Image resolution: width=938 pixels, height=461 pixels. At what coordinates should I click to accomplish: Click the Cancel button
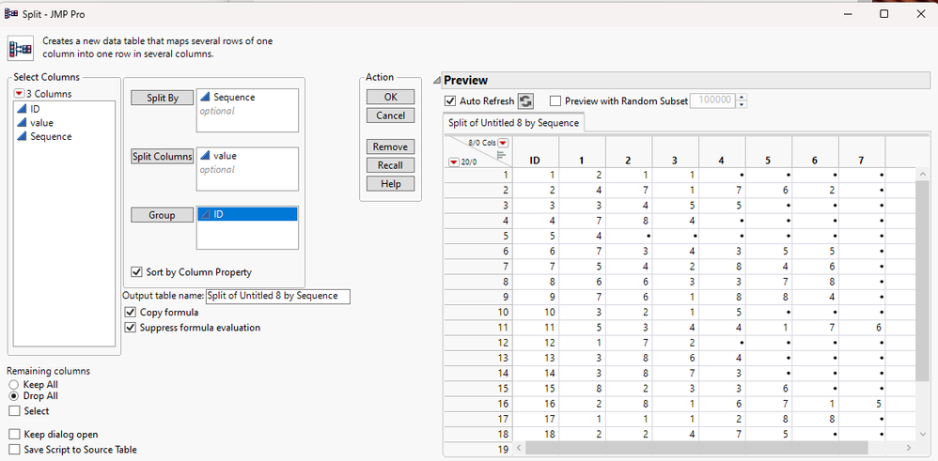[391, 115]
